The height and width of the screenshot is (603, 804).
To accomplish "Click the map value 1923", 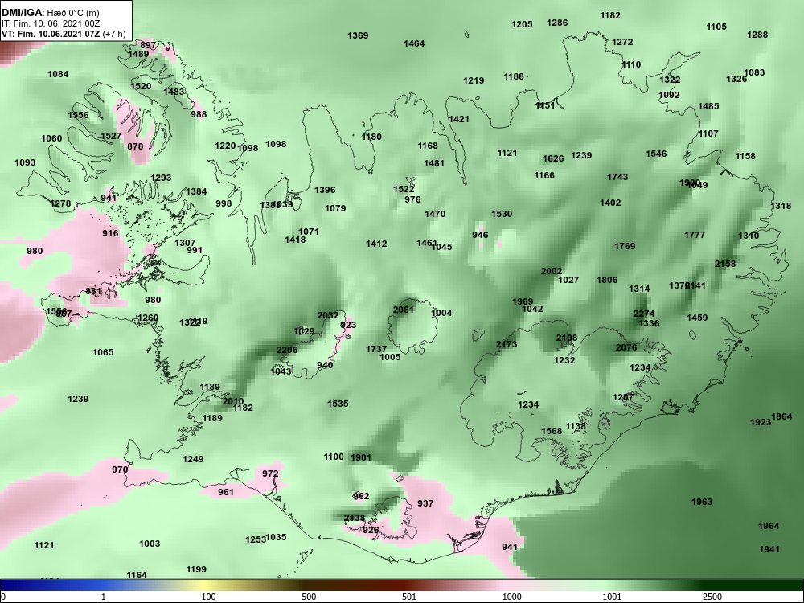I will click(x=761, y=422).
